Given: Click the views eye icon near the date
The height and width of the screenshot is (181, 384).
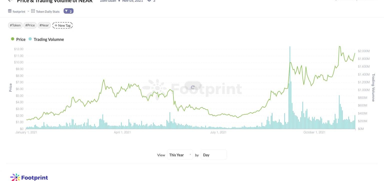Looking at the screenshot, I should pyautogui.click(x=149, y=1).
